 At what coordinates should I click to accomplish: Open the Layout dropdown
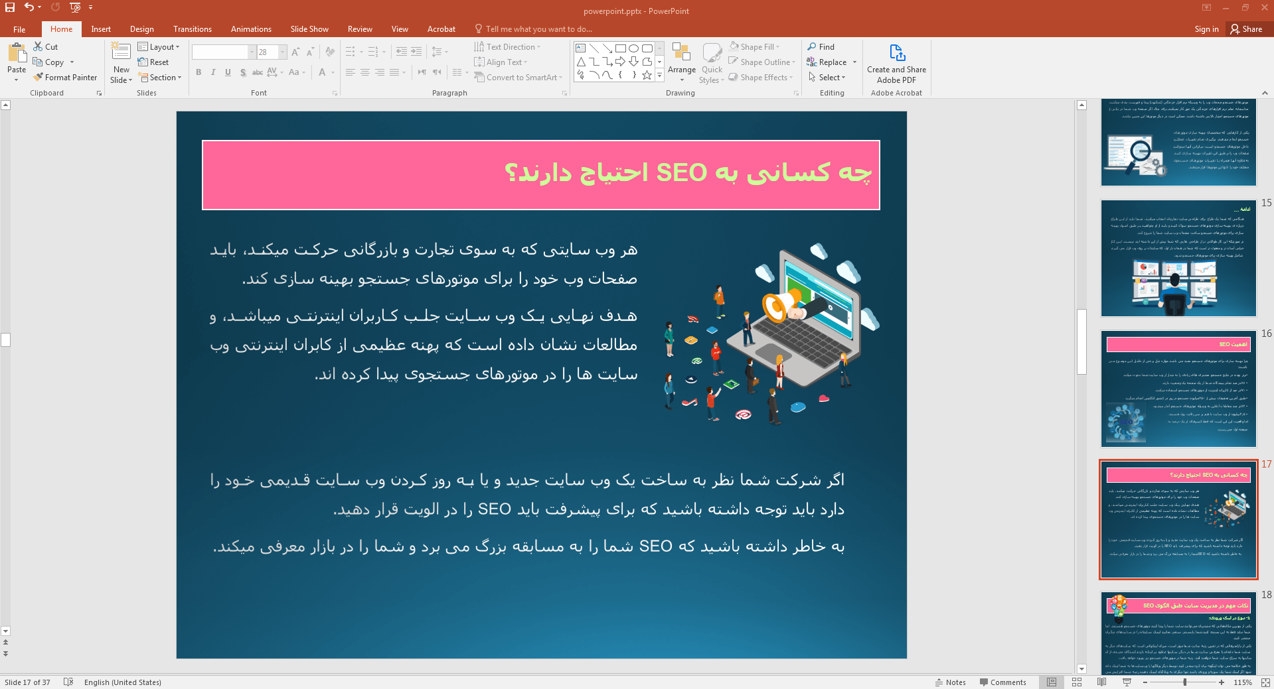coord(159,46)
